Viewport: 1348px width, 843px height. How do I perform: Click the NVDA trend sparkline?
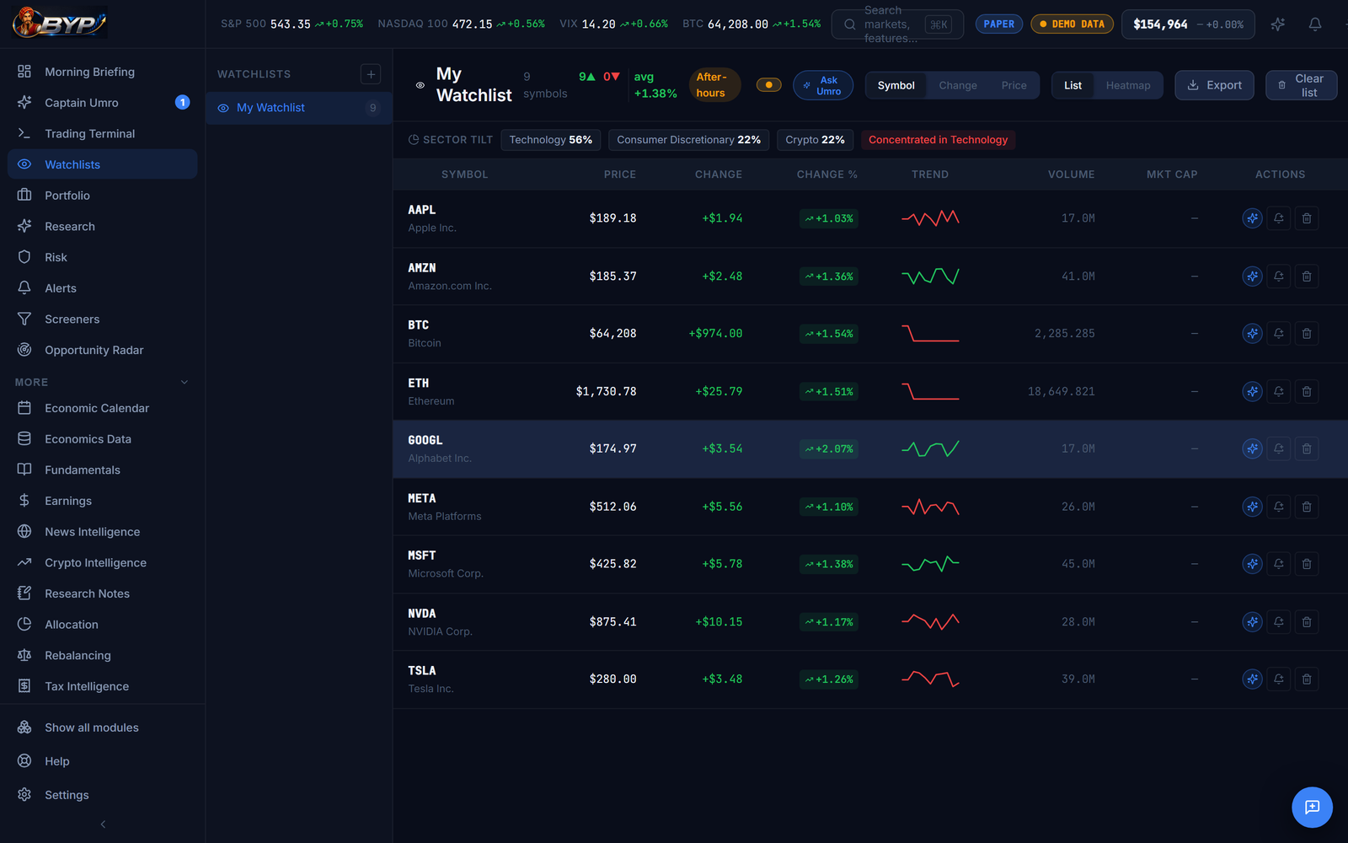[930, 622]
